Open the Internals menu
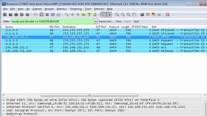Screen dimensions: 207x116 pyautogui.click(x=99, y=9)
